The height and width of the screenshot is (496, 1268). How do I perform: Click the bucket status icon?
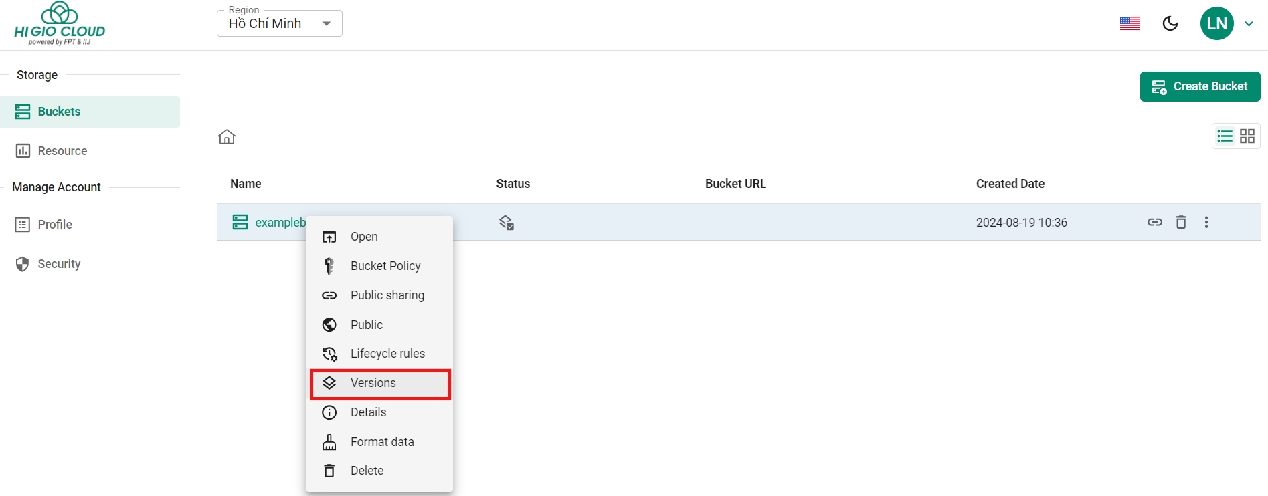507,223
